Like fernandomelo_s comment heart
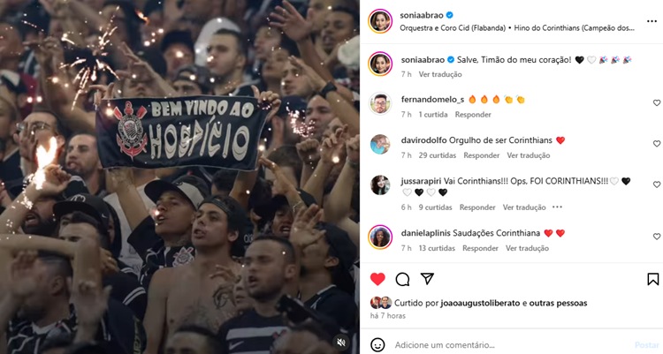Screen dimensions: 663x354 coord(656,102)
